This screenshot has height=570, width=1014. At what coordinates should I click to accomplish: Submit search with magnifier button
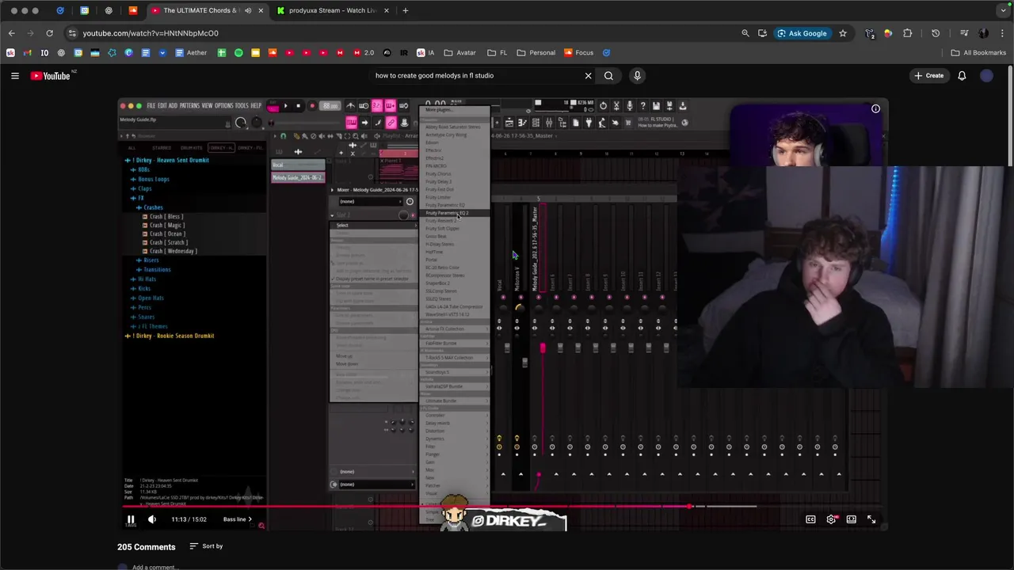(x=608, y=76)
